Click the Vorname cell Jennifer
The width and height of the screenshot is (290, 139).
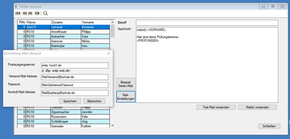click(95, 112)
